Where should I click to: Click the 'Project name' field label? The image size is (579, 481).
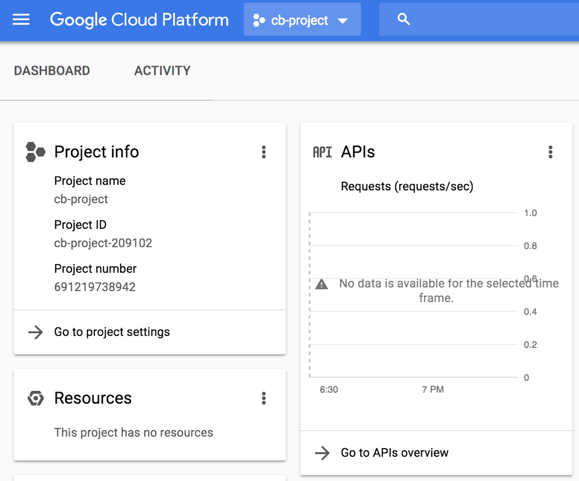pyautogui.click(x=90, y=181)
